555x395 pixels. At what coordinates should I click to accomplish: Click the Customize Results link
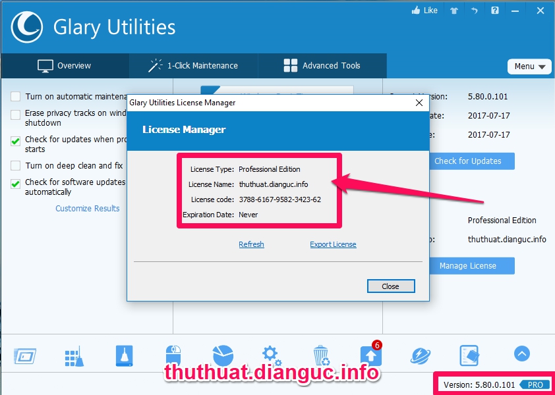coord(88,208)
